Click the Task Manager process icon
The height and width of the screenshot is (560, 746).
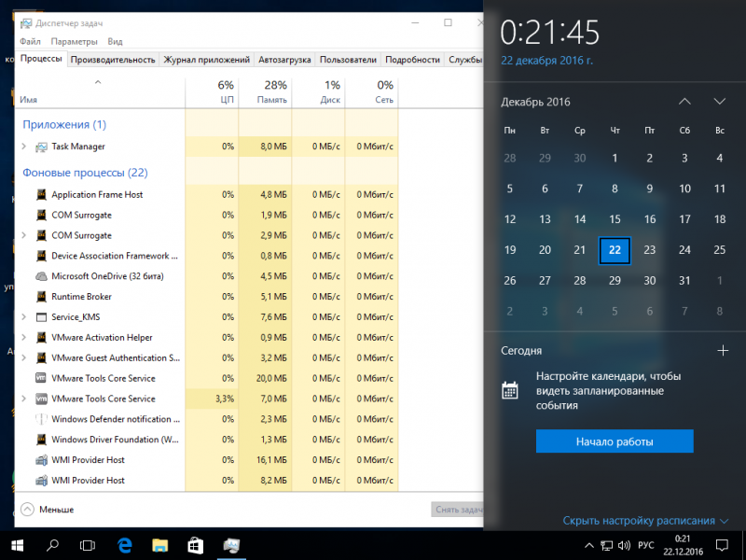coord(41,147)
